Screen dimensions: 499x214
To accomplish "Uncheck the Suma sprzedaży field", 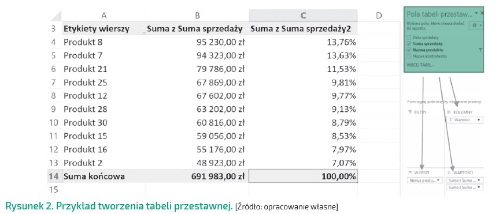I will click(x=409, y=44).
